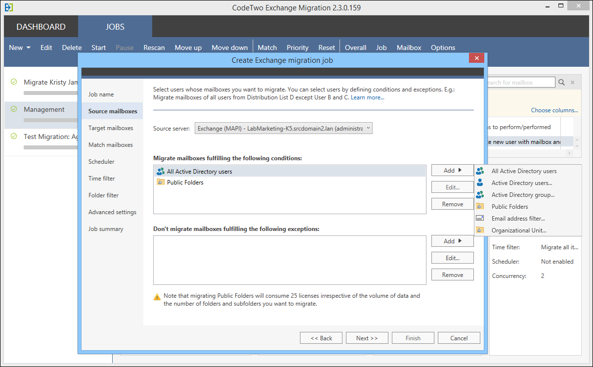Click green check icon beside Management job
This screenshot has width=593, height=367.
click(x=14, y=109)
